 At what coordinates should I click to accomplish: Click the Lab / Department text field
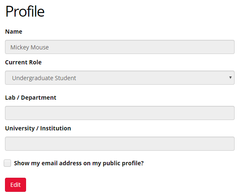click(x=120, y=113)
